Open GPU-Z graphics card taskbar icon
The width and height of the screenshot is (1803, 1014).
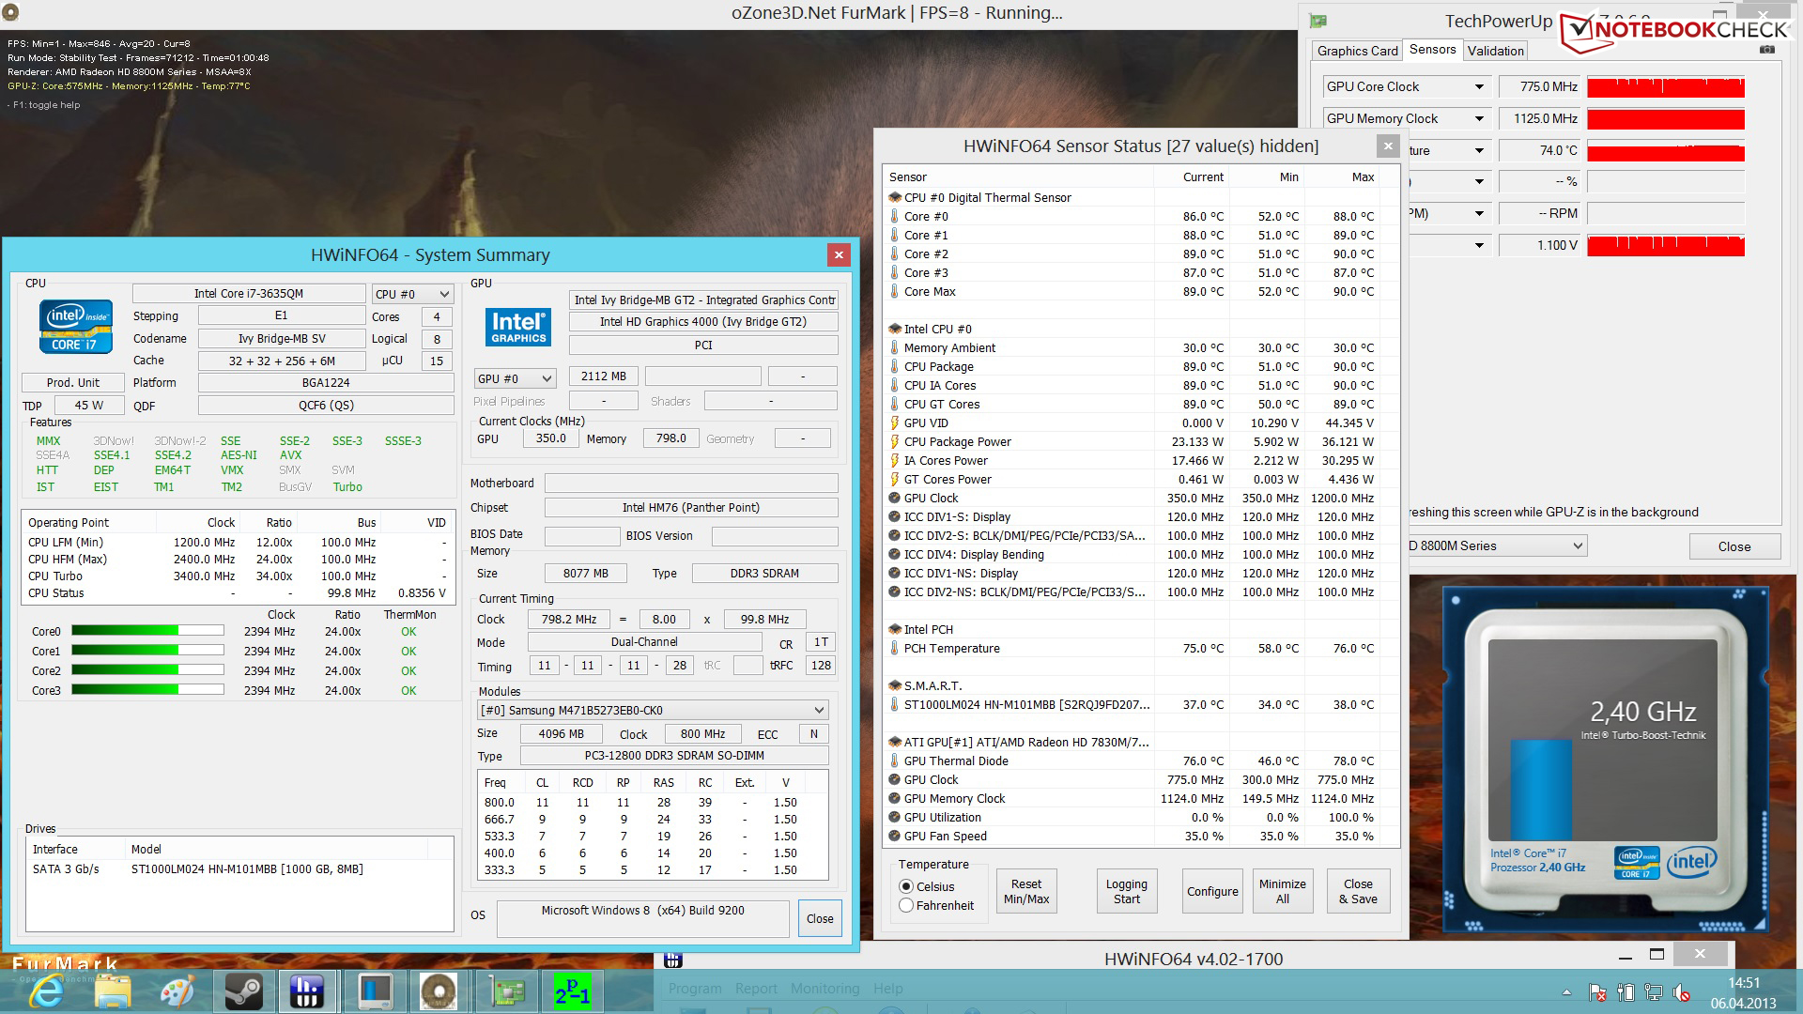point(505,991)
